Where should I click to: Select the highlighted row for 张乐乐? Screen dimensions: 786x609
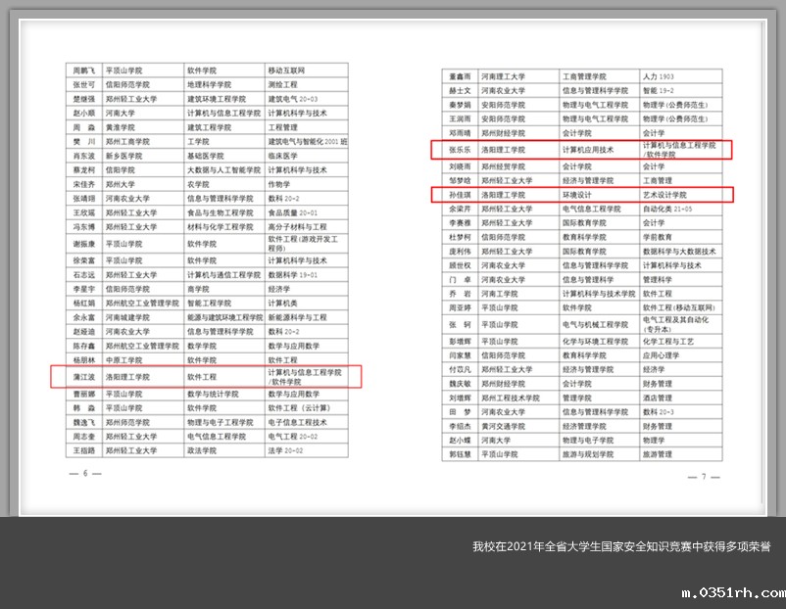click(x=582, y=150)
